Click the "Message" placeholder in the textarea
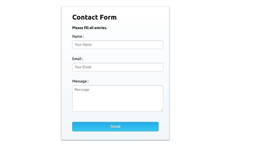The width and height of the screenshot is (276, 155). tap(82, 90)
